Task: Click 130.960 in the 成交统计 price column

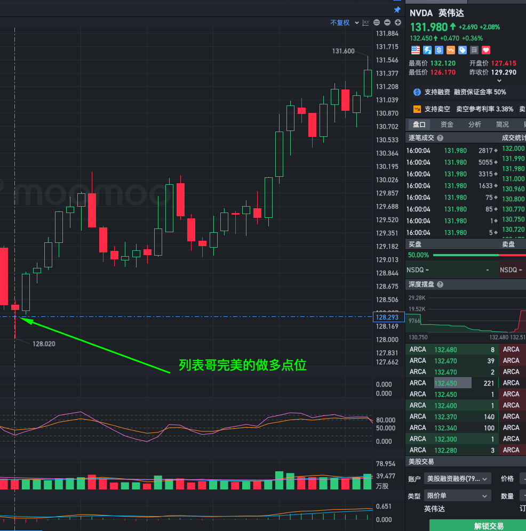Action: [x=513, y=189]
